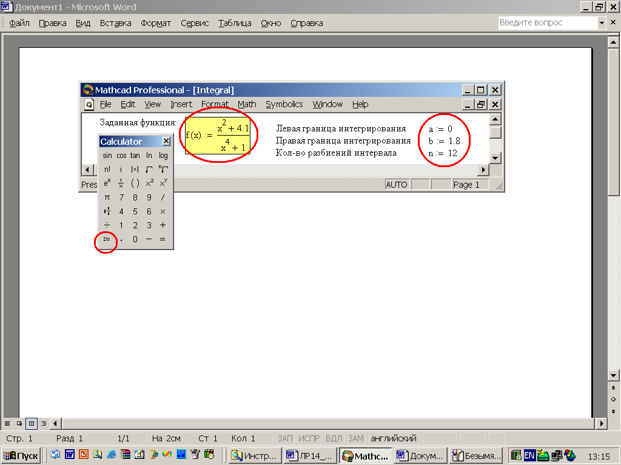Open the Сервис menu in Word
This screenshot has height=465, width=621.
tap(195, 24)
